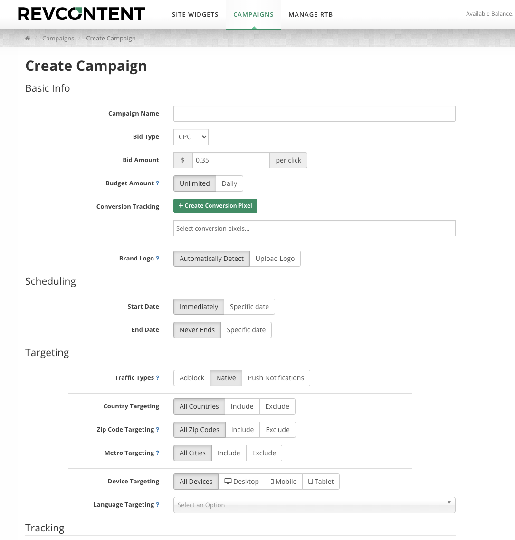Image resolution: width=515 pixels, height=540 pixels.
Task: Click the Budget Amount help question mark
Action: pyautogui.click(x=158, y=183)
